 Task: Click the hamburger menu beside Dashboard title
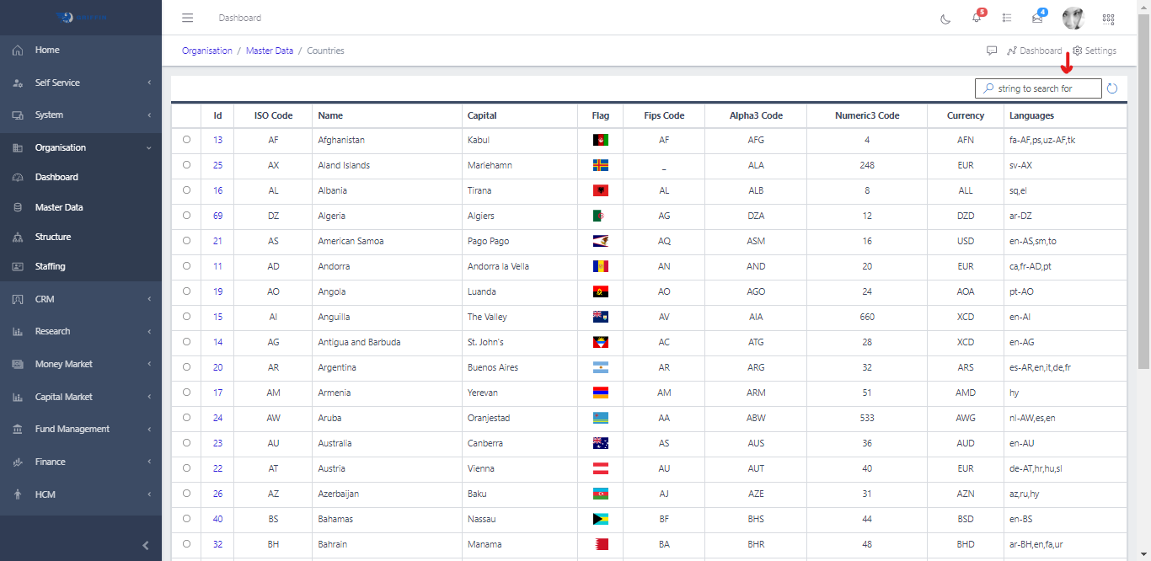tap(187, 17)
